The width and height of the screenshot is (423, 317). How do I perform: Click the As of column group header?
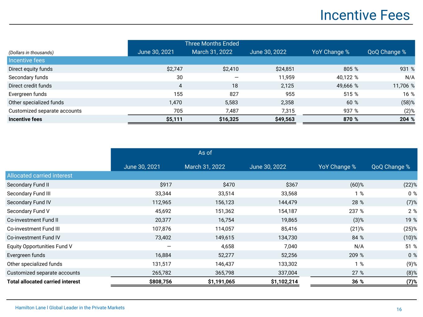pyautogui.click(x=205, y=153)
